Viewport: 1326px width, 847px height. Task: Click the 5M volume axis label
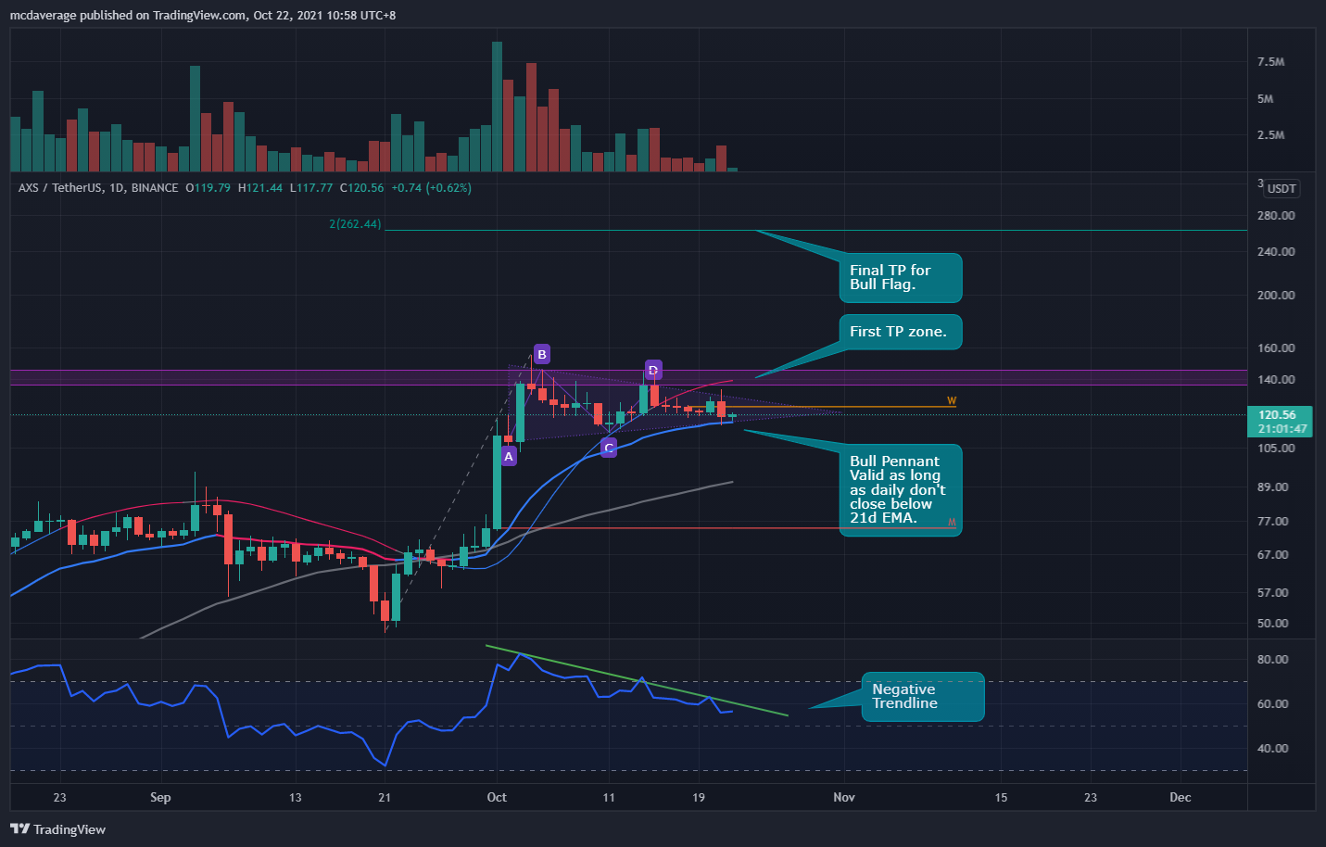tap(1266, 98)
